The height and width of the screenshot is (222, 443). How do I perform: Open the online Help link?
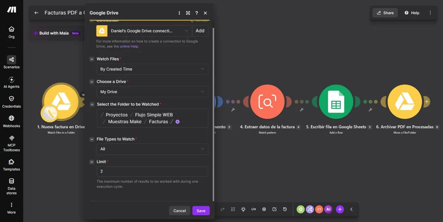(129, 46)
